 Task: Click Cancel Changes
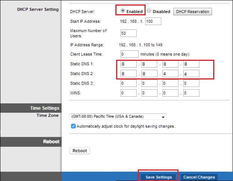pos(199,177)
